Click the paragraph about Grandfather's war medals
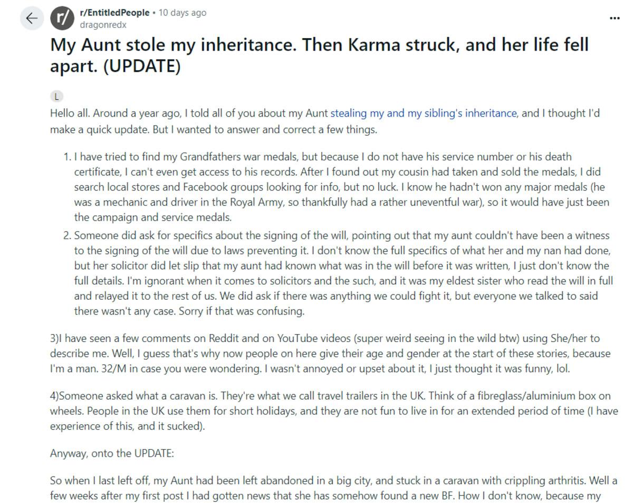The image size is (633, 503). tap(338, 187)
